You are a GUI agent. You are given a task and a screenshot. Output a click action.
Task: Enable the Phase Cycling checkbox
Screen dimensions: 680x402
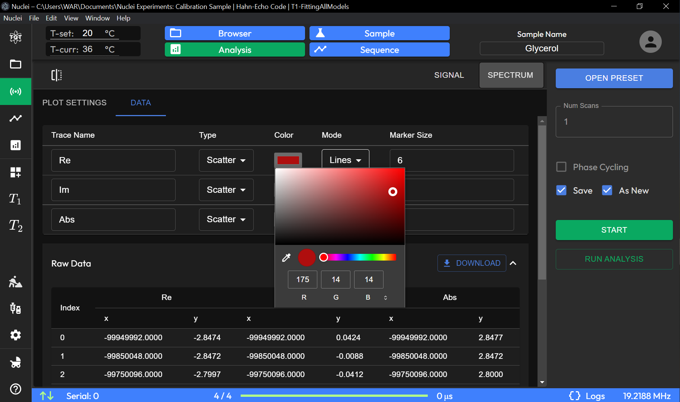561,167
